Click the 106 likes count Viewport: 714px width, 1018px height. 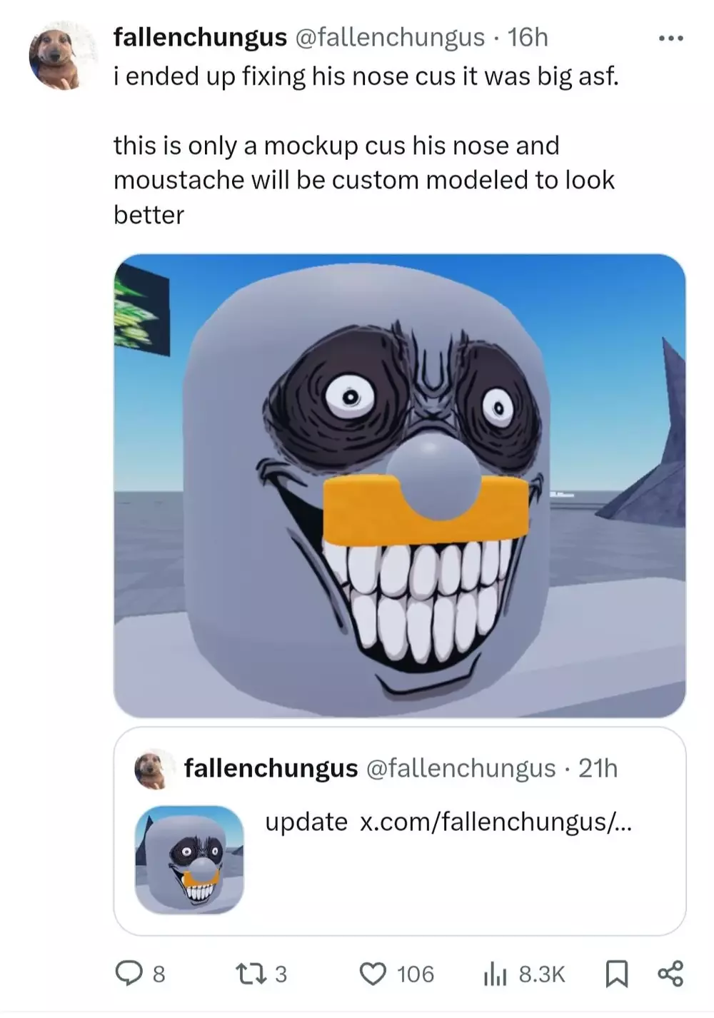click(416, 974)
